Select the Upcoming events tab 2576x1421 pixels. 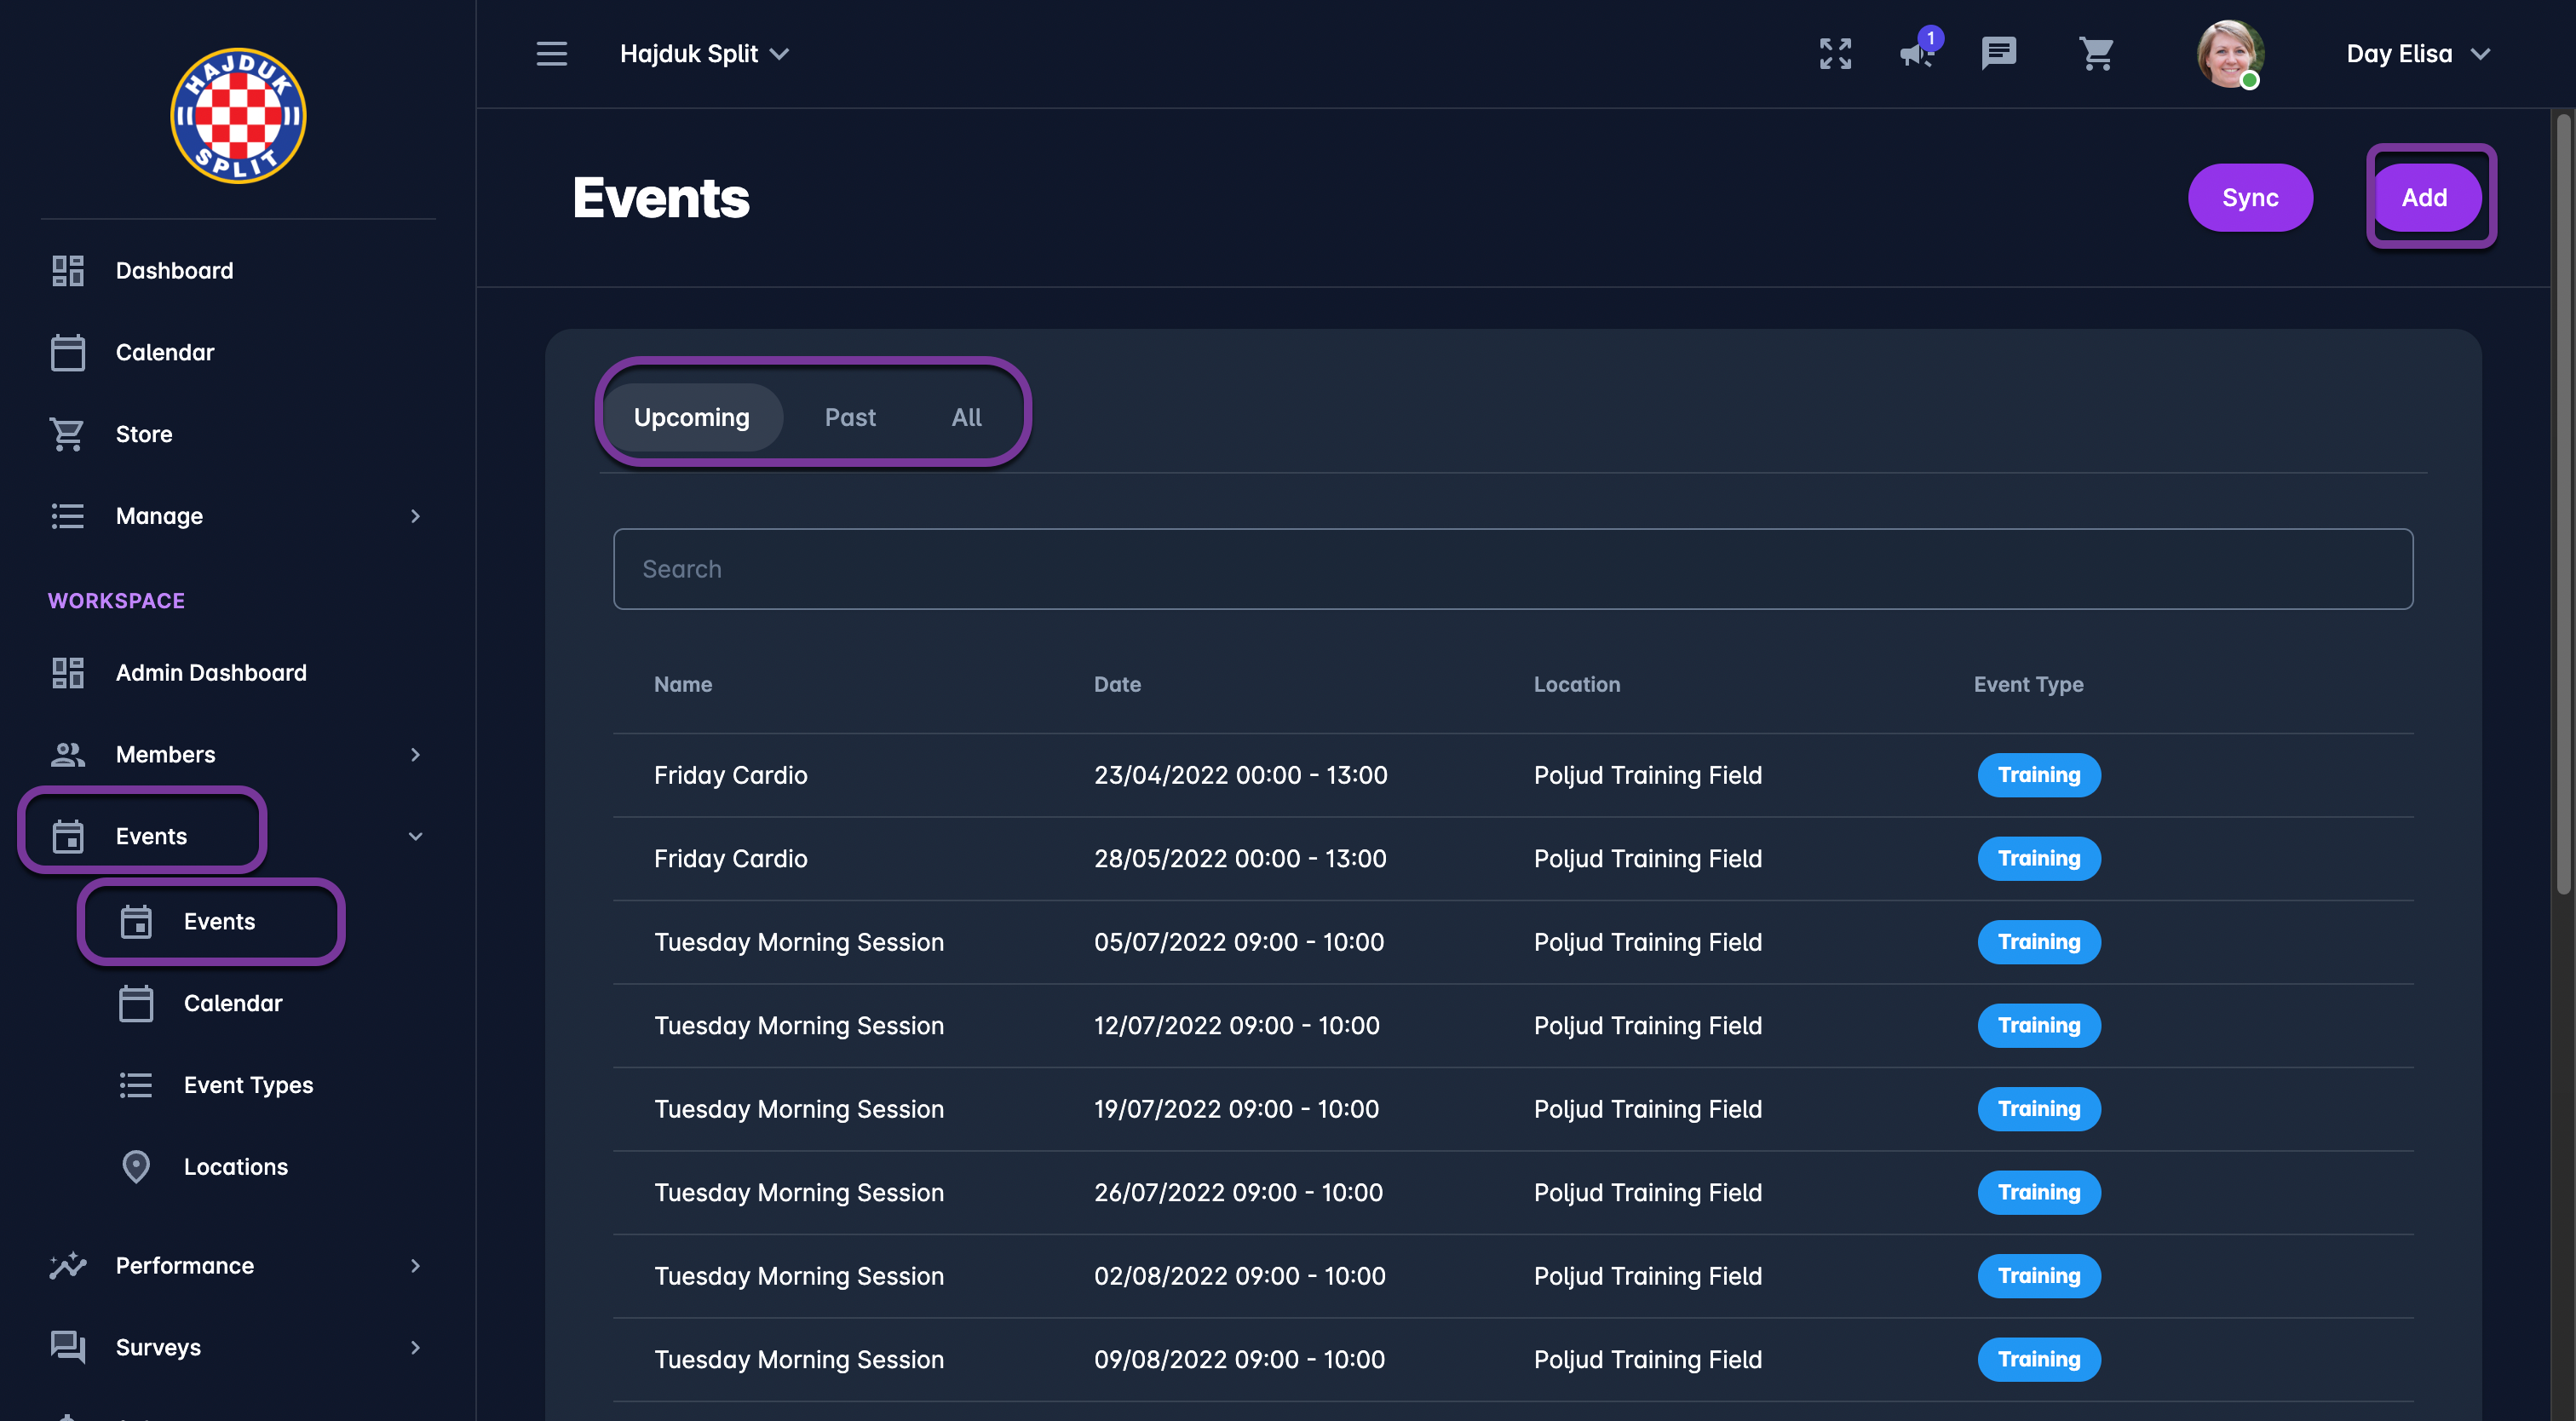pos(691,417)
